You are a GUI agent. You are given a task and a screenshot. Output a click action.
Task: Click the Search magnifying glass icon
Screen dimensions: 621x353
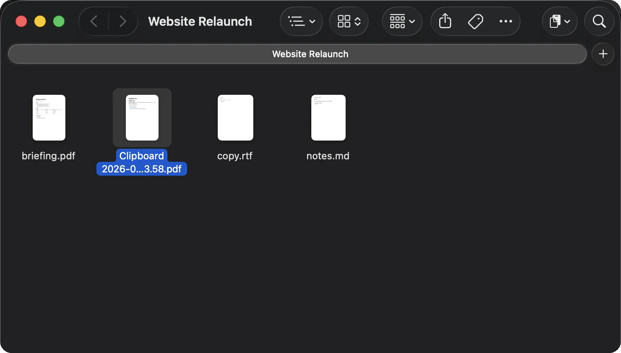tap(599, 21)
